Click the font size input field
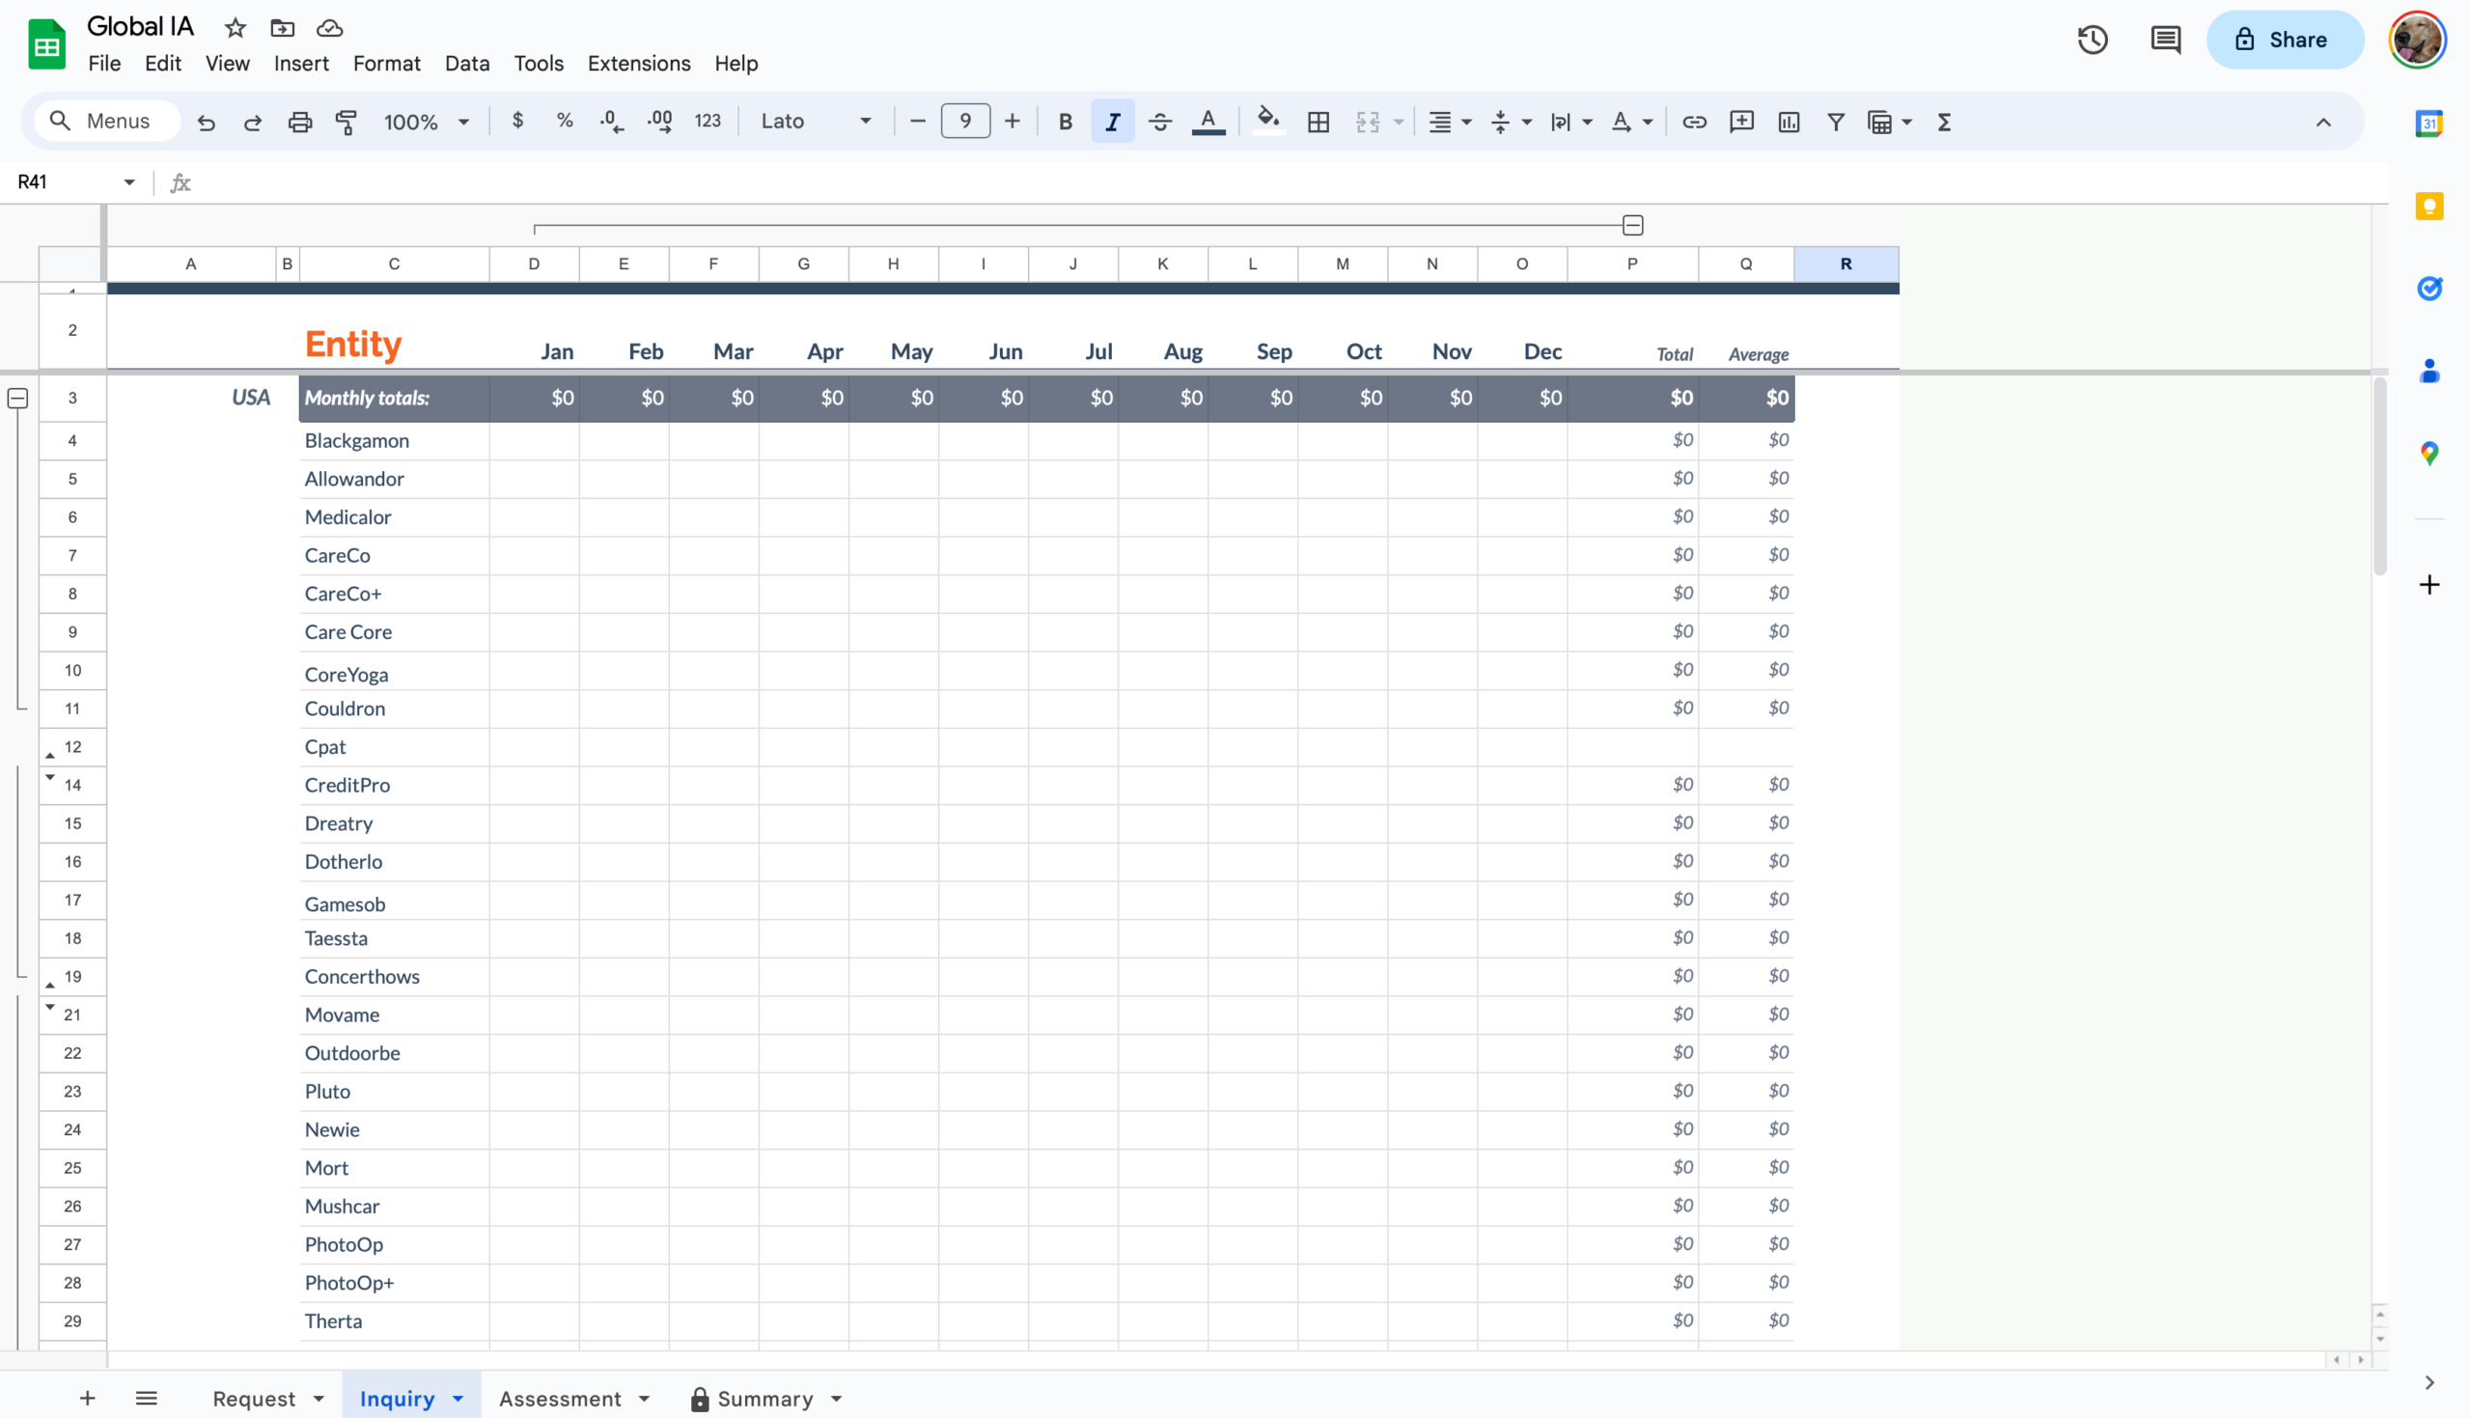This screenshot has width=2471, height=1418. point(965,122)
